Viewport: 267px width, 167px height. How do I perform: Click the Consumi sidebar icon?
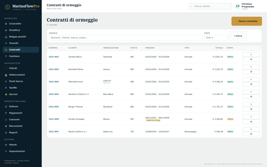6,120
